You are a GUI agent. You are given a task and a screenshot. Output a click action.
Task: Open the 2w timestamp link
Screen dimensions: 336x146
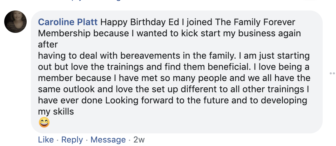(139, 140)
